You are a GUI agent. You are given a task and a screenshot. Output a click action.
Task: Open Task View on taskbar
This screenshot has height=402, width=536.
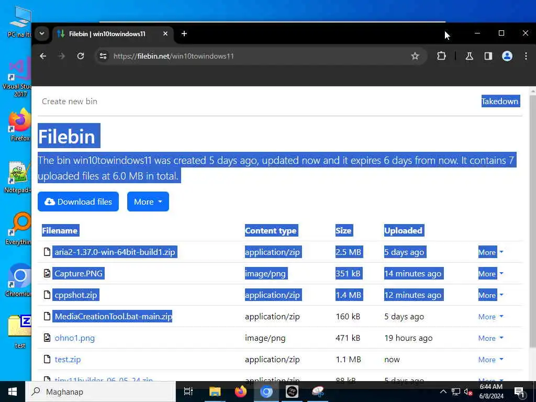click(188, 392)
